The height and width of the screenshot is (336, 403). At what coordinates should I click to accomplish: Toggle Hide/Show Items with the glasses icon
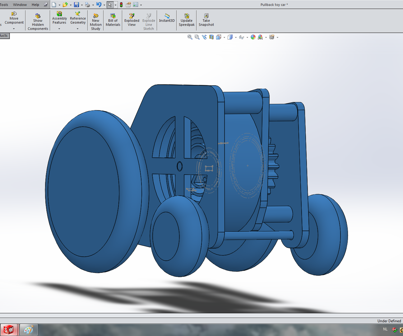click(x=241, y=37)
